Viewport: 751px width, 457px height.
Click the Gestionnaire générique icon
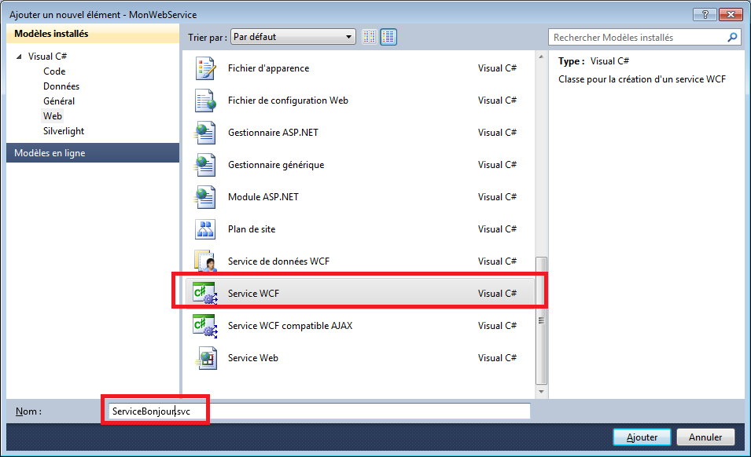205,164
